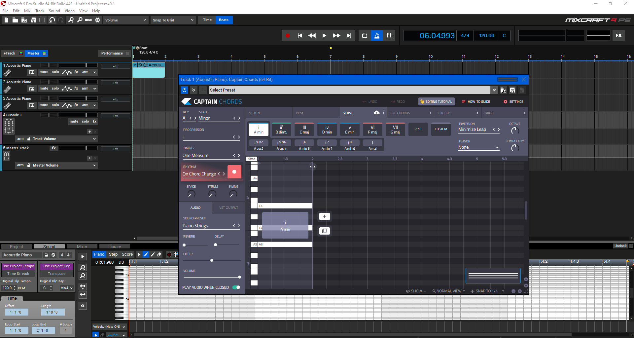The width and height of the screenshot is (634, 338).
Task: Insert a REST in the chord progression
Action: (418, 129)
